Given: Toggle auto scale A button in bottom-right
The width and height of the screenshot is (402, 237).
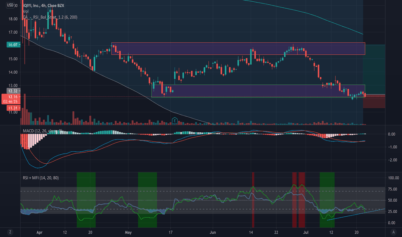Looking at the screenshot, I should click(x=393, y=232).
